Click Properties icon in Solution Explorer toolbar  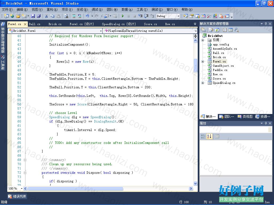(x=203, y=30)
